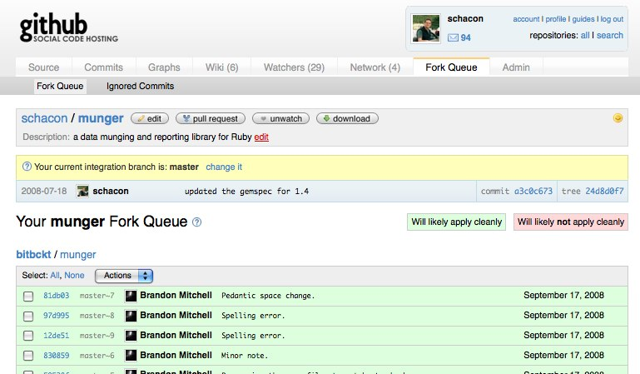
Task: Check the box for commit 97d995
Action: (x=28, y=317)
